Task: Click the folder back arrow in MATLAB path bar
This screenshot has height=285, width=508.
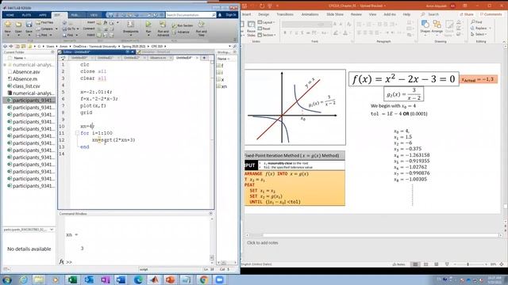Action: tap(6, 46)
